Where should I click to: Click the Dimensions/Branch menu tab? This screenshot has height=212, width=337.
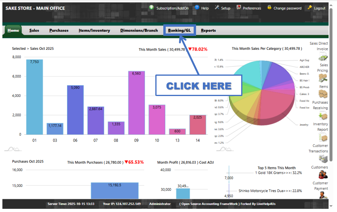coord(139,30)
